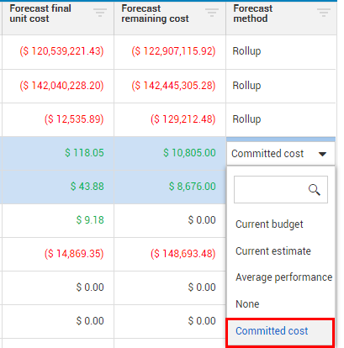The width and height of the screenshot is (344, 348).
Task: Select Current budget from forecast method list
Action: [269, 224]
